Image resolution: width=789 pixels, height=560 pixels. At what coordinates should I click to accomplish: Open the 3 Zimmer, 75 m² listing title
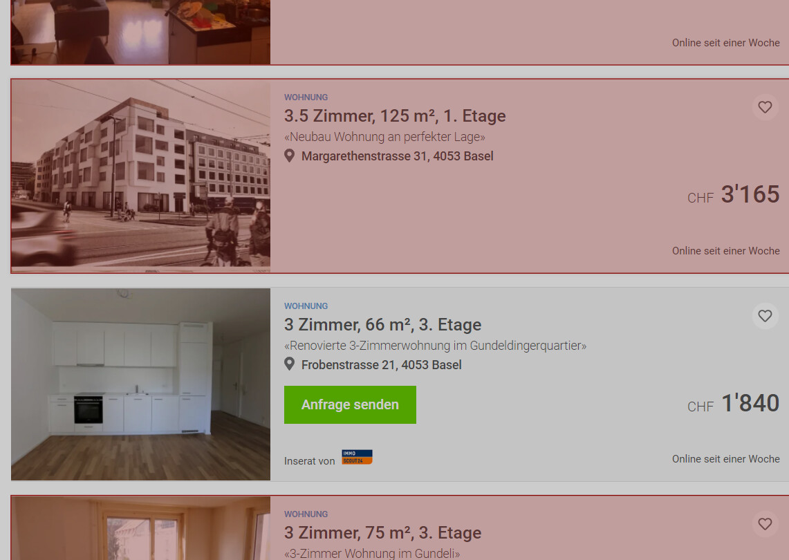(382, 533)
